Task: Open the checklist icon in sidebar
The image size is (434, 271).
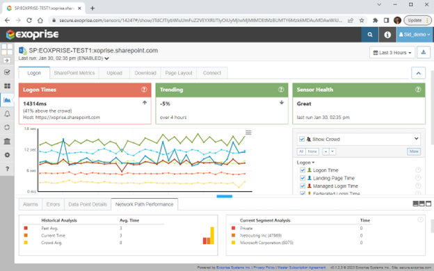Action: 7,72
